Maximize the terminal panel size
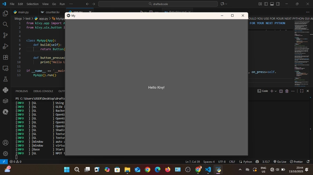This screenshot has height=175, width=313. click(x=302, y=91)
